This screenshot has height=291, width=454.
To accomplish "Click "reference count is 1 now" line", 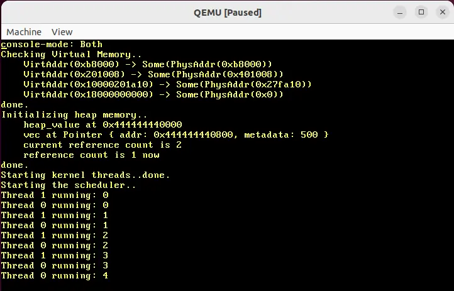I will tap(91, 155).
